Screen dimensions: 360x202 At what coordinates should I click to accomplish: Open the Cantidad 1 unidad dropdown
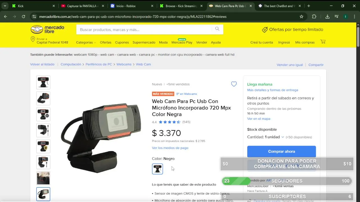(274, 137)
